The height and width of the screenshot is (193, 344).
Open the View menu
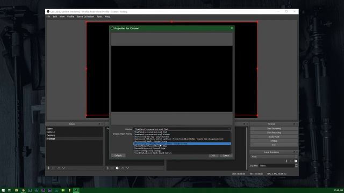click(x=62, y=17)
